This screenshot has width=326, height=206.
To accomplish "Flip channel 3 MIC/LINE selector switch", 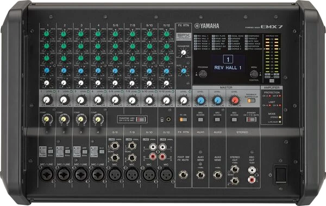I will 77,152.
